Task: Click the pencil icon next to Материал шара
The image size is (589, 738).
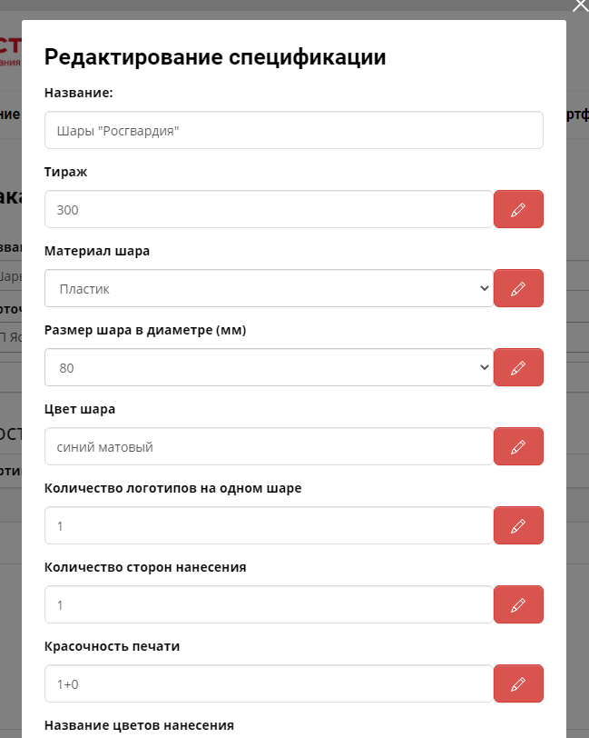Action: 518,289
